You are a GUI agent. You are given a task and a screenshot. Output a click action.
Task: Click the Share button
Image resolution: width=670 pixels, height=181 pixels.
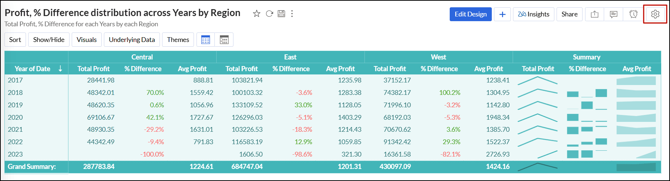pos(569,14)
